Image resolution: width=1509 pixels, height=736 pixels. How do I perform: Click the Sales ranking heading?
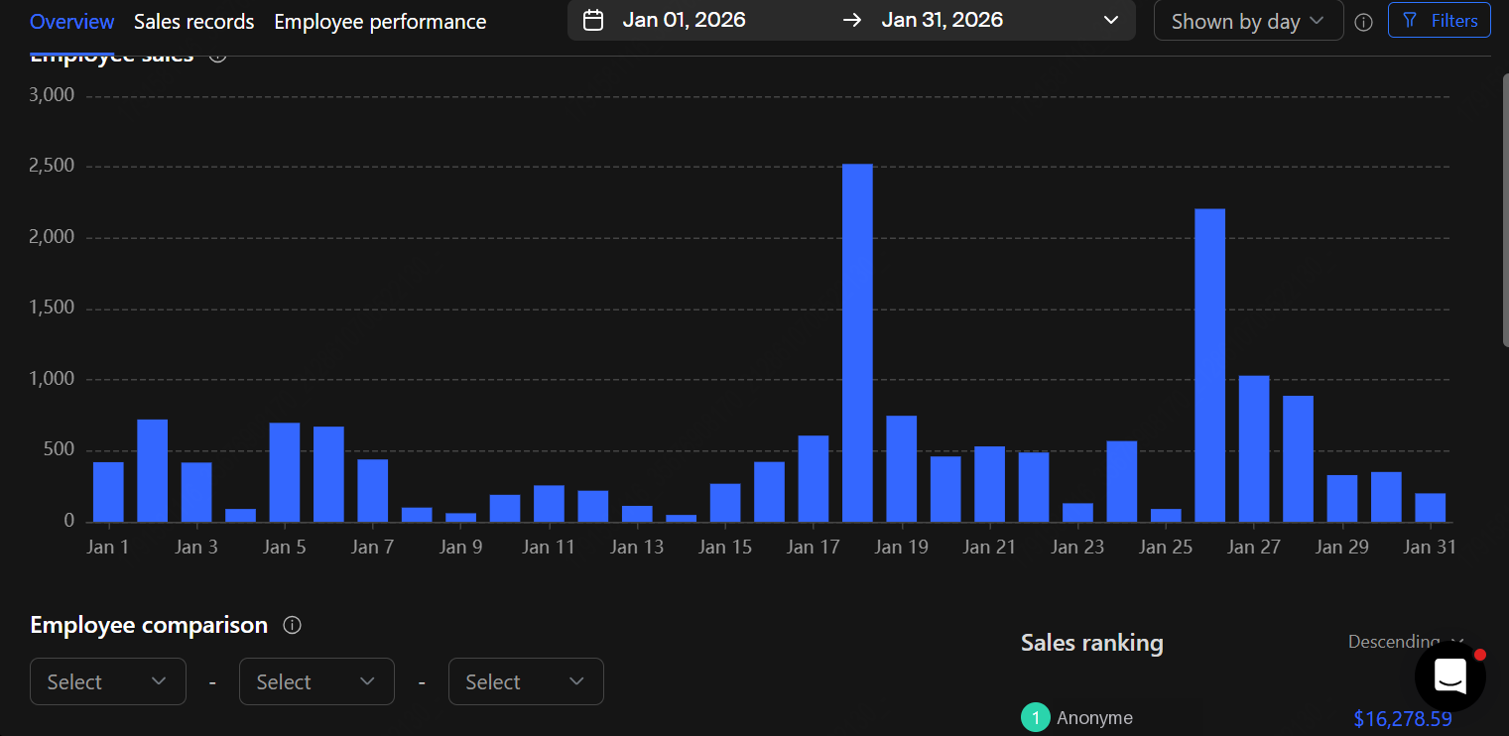1092,643
